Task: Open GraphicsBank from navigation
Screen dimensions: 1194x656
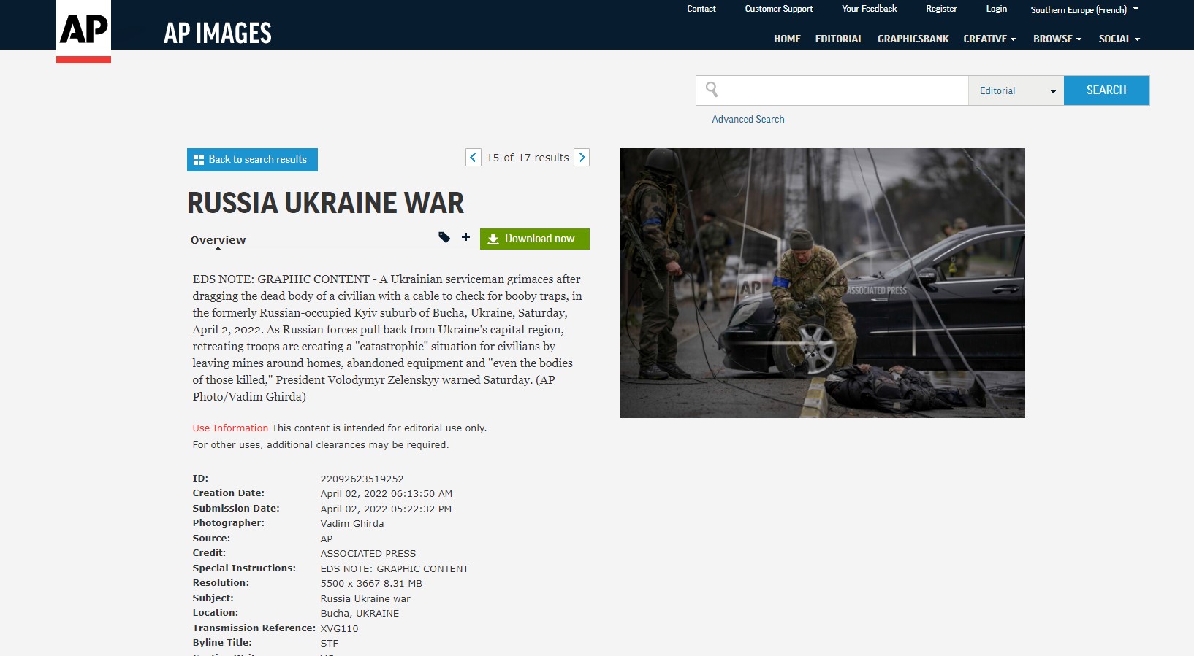Action: click(913, 39)
